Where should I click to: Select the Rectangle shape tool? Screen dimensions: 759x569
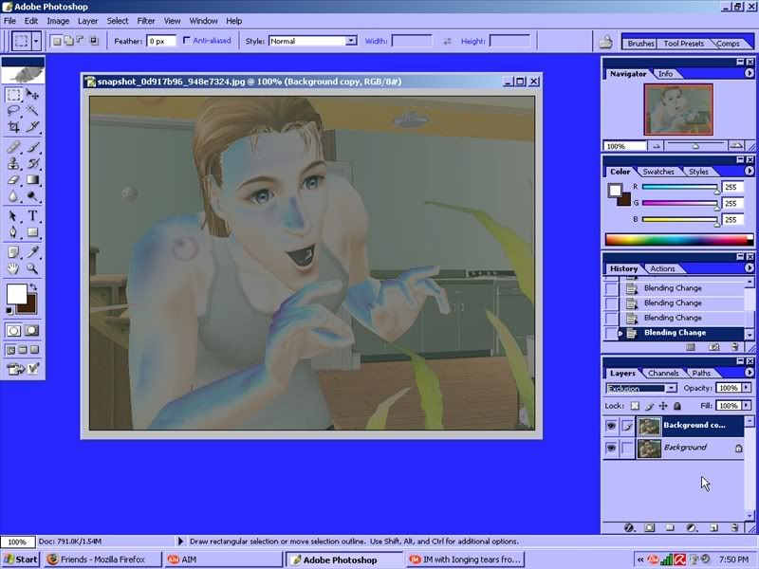(x=32, y=232)
